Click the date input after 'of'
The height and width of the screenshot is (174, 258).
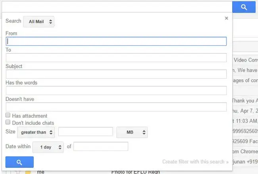(101, 146)
